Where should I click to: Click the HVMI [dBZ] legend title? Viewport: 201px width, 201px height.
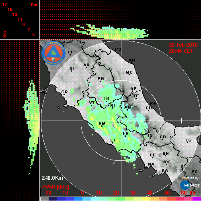(55, 187)
